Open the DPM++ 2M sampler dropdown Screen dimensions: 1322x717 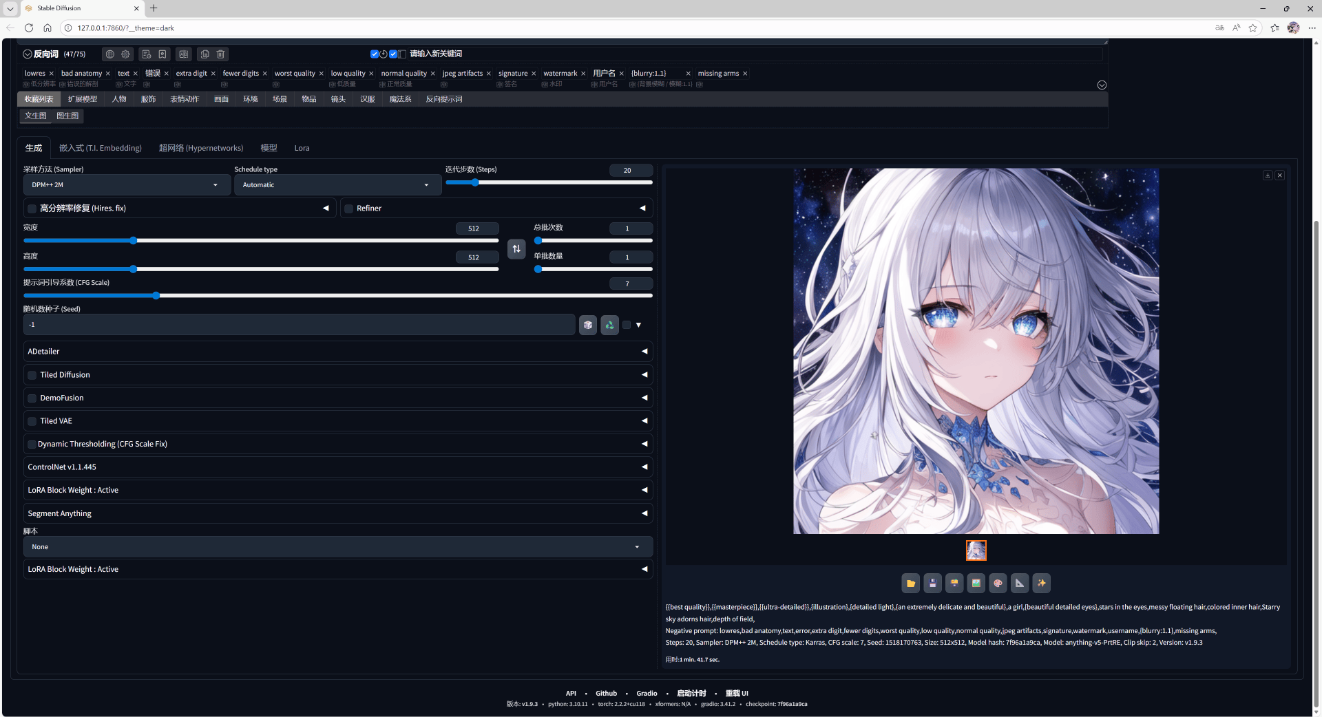127,185
